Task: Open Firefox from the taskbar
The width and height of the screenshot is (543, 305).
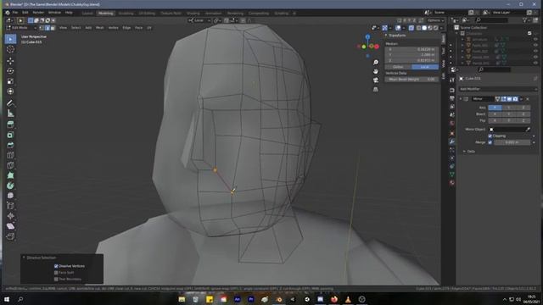Action: pyautogui.click(x=334, y=299)
